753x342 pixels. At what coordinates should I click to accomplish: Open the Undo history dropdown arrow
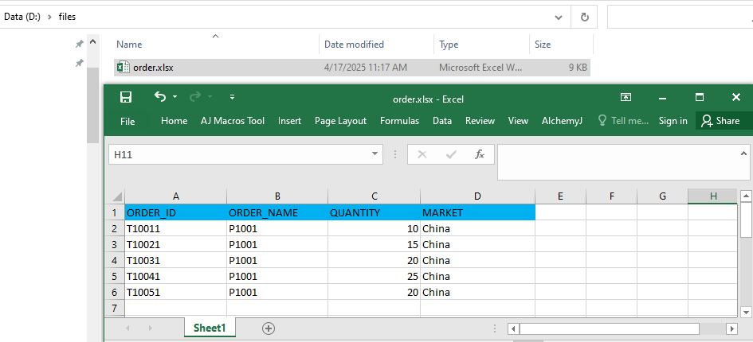175,98
